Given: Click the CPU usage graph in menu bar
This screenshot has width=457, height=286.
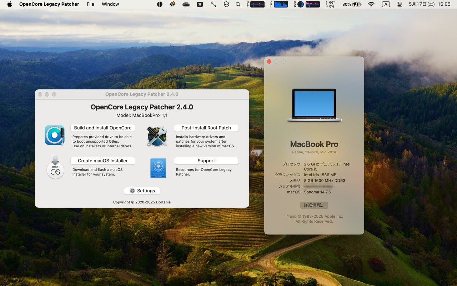Looking at the screenshot, I should 281,4.
